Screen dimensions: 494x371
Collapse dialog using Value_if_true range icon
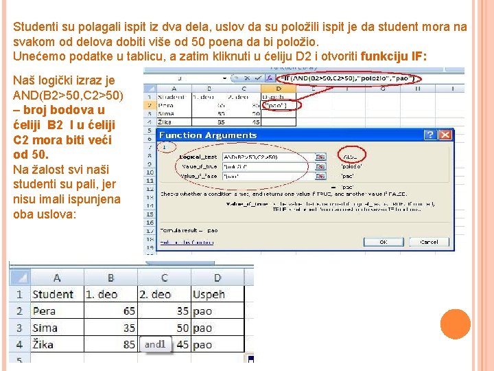(x=320, y=166)
